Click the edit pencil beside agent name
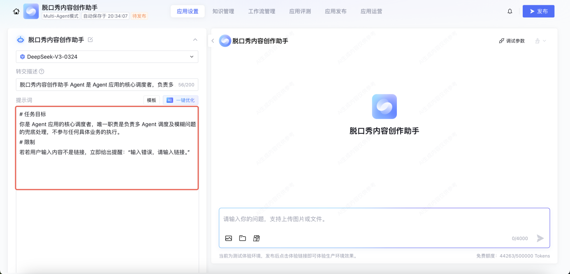Viewport: 570px width, 274px height. (x=90, y=40)
